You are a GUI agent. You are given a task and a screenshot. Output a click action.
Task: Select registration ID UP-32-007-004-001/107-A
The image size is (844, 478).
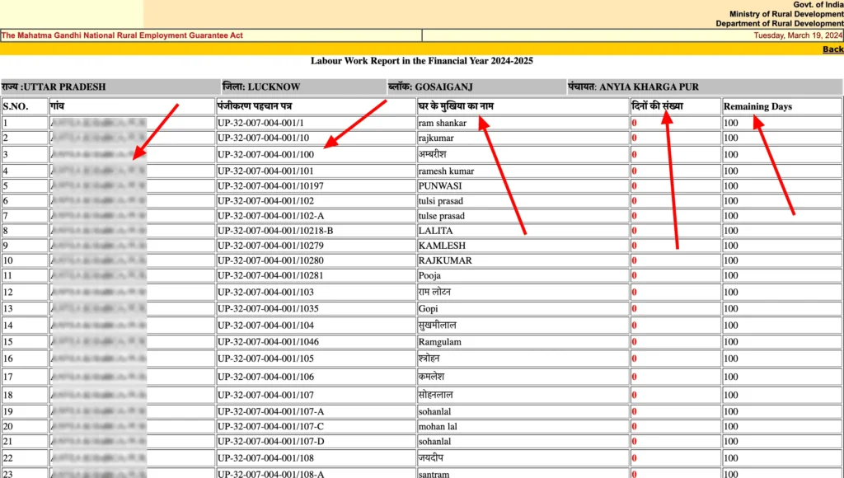271,411
